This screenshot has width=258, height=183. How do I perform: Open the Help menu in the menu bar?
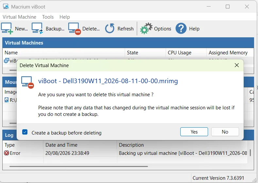(x=65, y=17)
